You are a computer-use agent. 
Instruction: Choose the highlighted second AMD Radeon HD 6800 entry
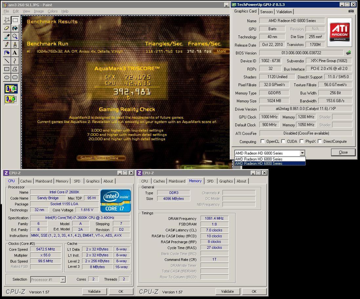pyautogui.click(x=270, y=163)
